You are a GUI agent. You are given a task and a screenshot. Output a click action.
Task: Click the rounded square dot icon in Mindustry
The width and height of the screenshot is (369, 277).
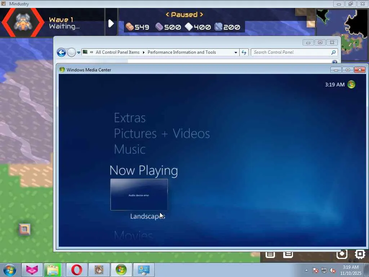pyautogui.click(x=342, y=254)
